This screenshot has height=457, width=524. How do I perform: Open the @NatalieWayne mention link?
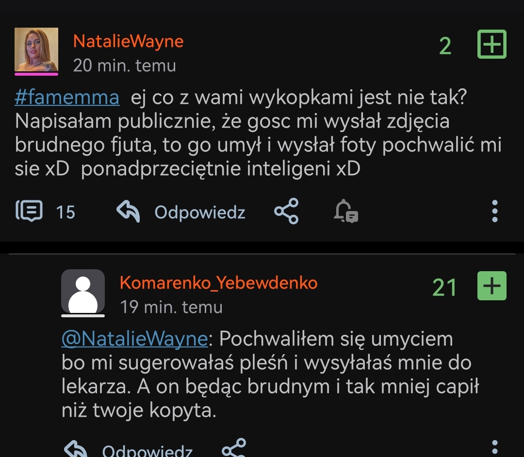[135, 339]
